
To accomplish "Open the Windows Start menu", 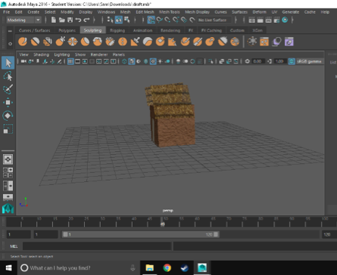I will click(x=8, y=267).
